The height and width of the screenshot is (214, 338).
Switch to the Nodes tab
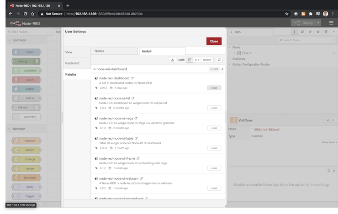pyautogui.click(x=114, y=51)
